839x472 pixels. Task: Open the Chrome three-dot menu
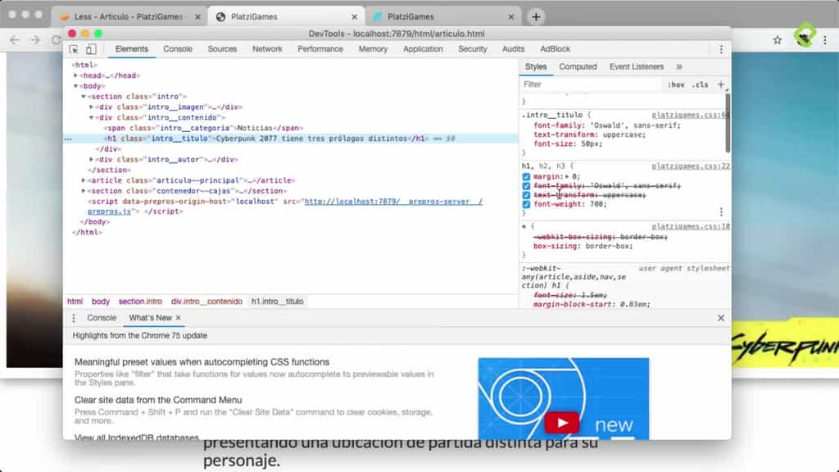click(825, 39)
